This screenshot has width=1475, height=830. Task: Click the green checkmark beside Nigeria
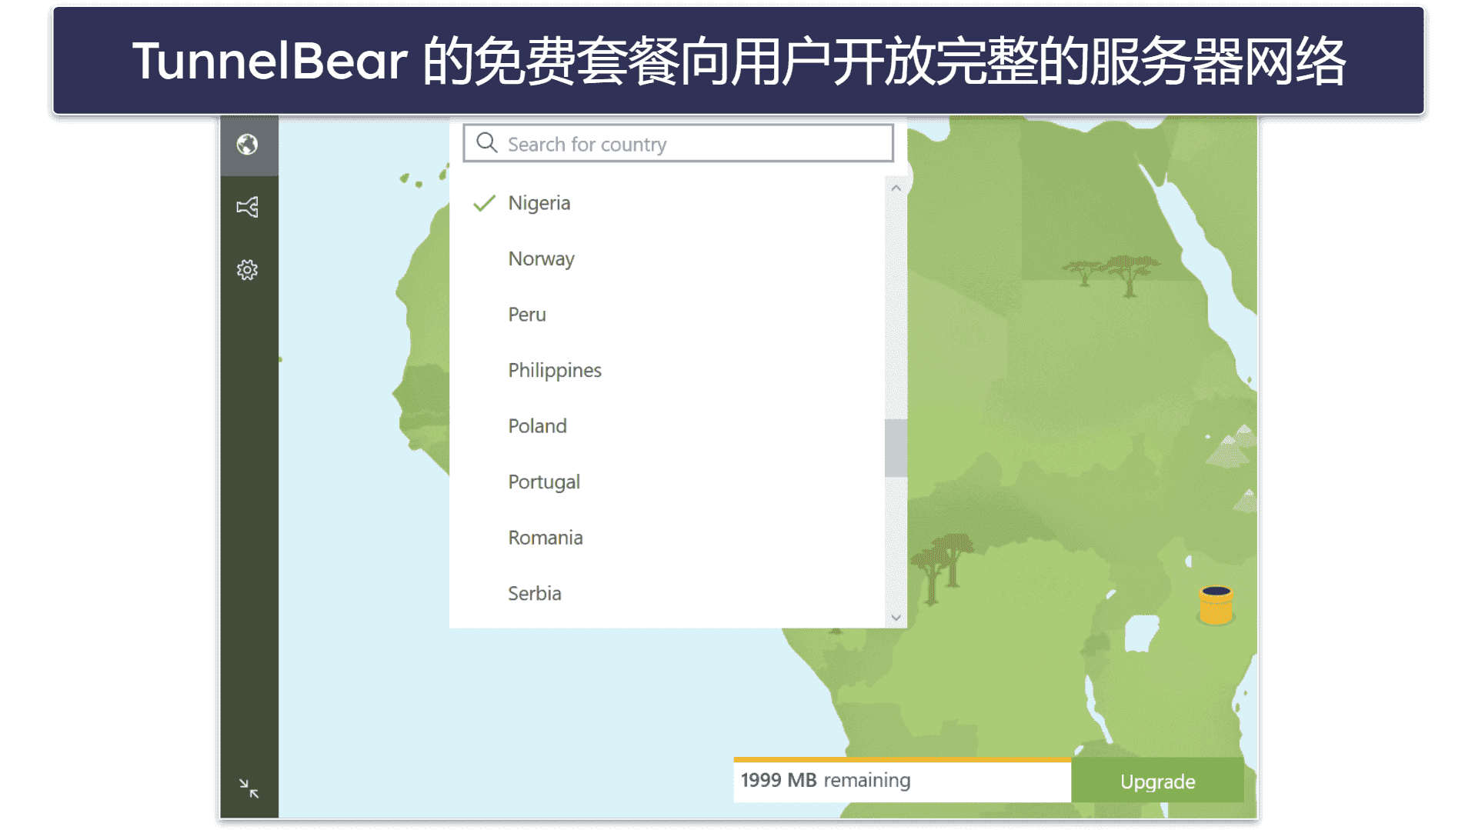coord(484,203)
